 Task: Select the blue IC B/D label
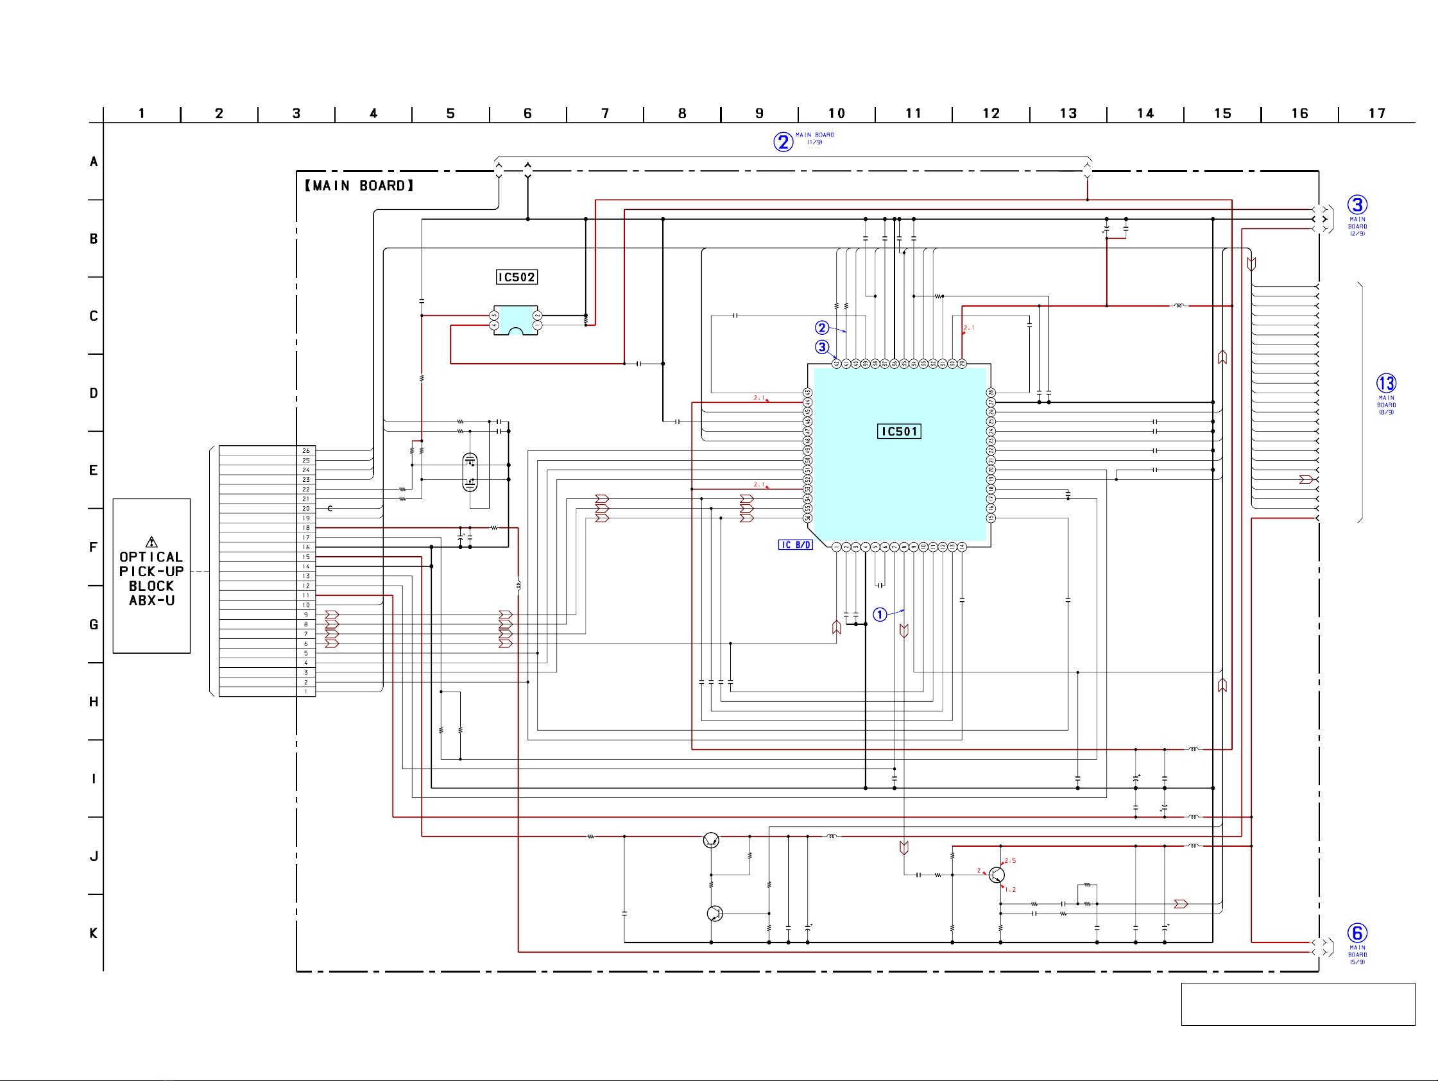(x=796, y=545)
